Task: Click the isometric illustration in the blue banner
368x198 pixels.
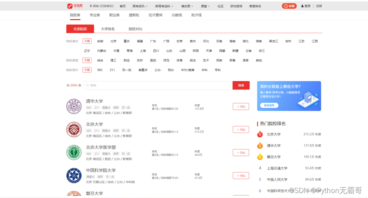Action: [307, 99]
